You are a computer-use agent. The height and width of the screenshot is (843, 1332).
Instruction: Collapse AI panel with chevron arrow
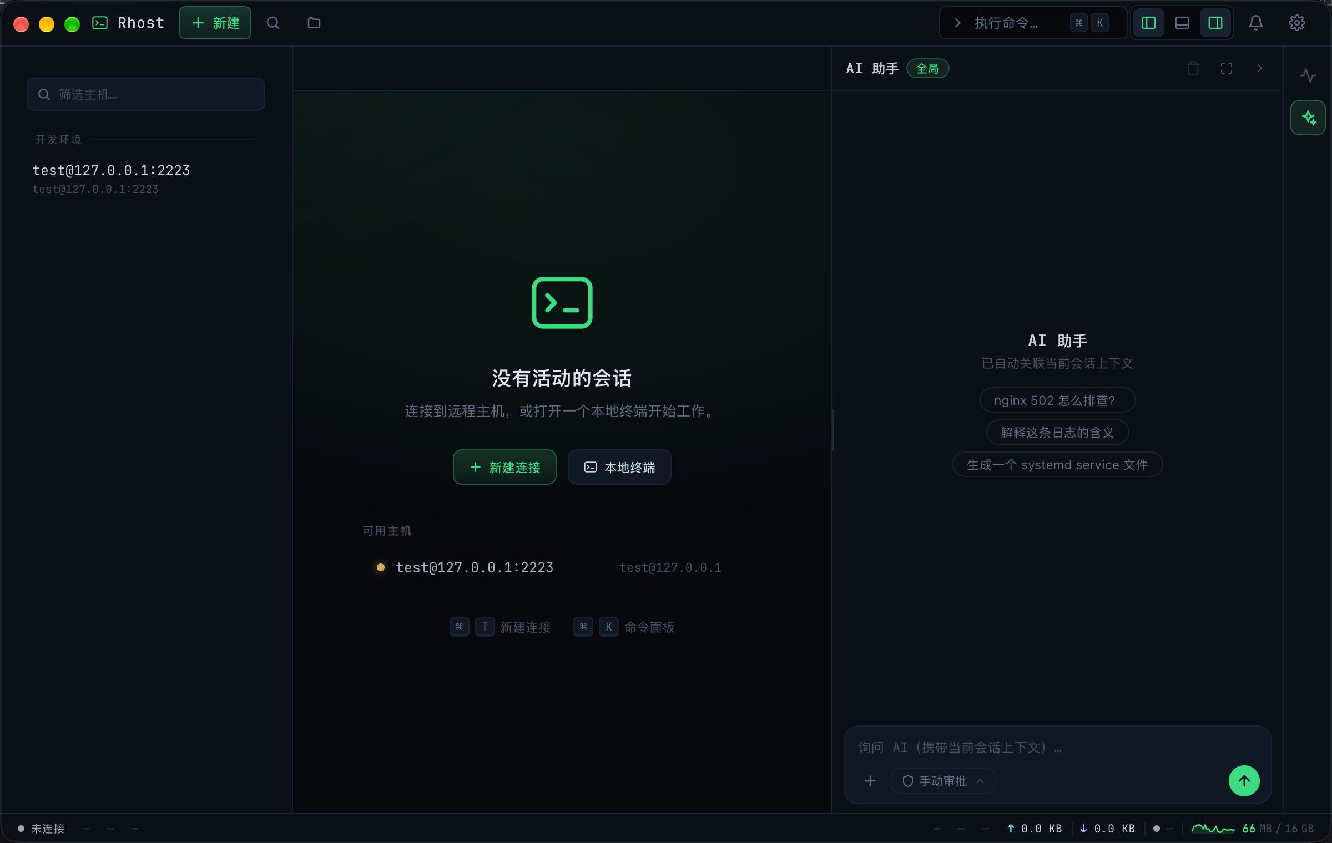[x=1260, y=68]
